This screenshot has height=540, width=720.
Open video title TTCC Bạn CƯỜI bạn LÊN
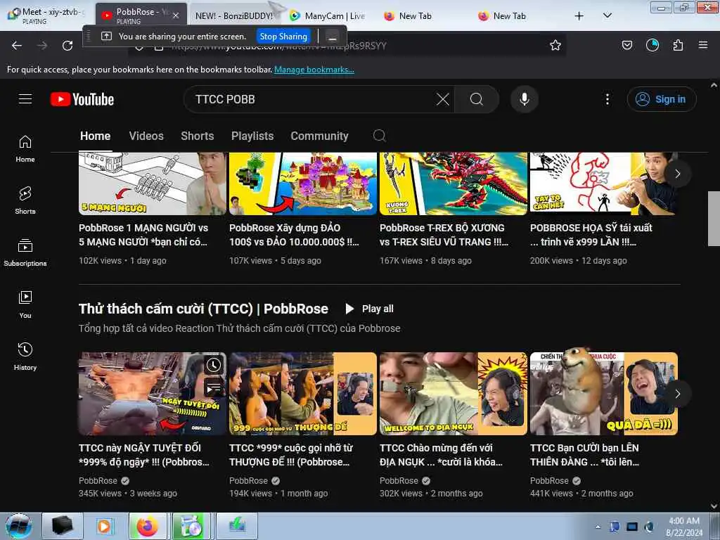click(584, 455)
